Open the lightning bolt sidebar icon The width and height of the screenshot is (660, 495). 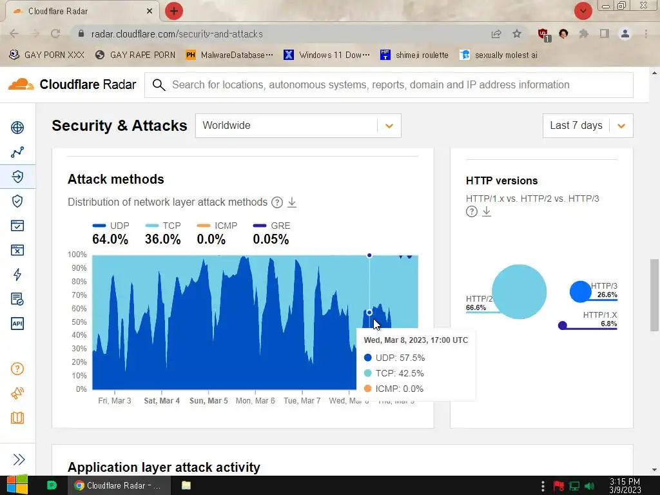[x=17, y=275]
